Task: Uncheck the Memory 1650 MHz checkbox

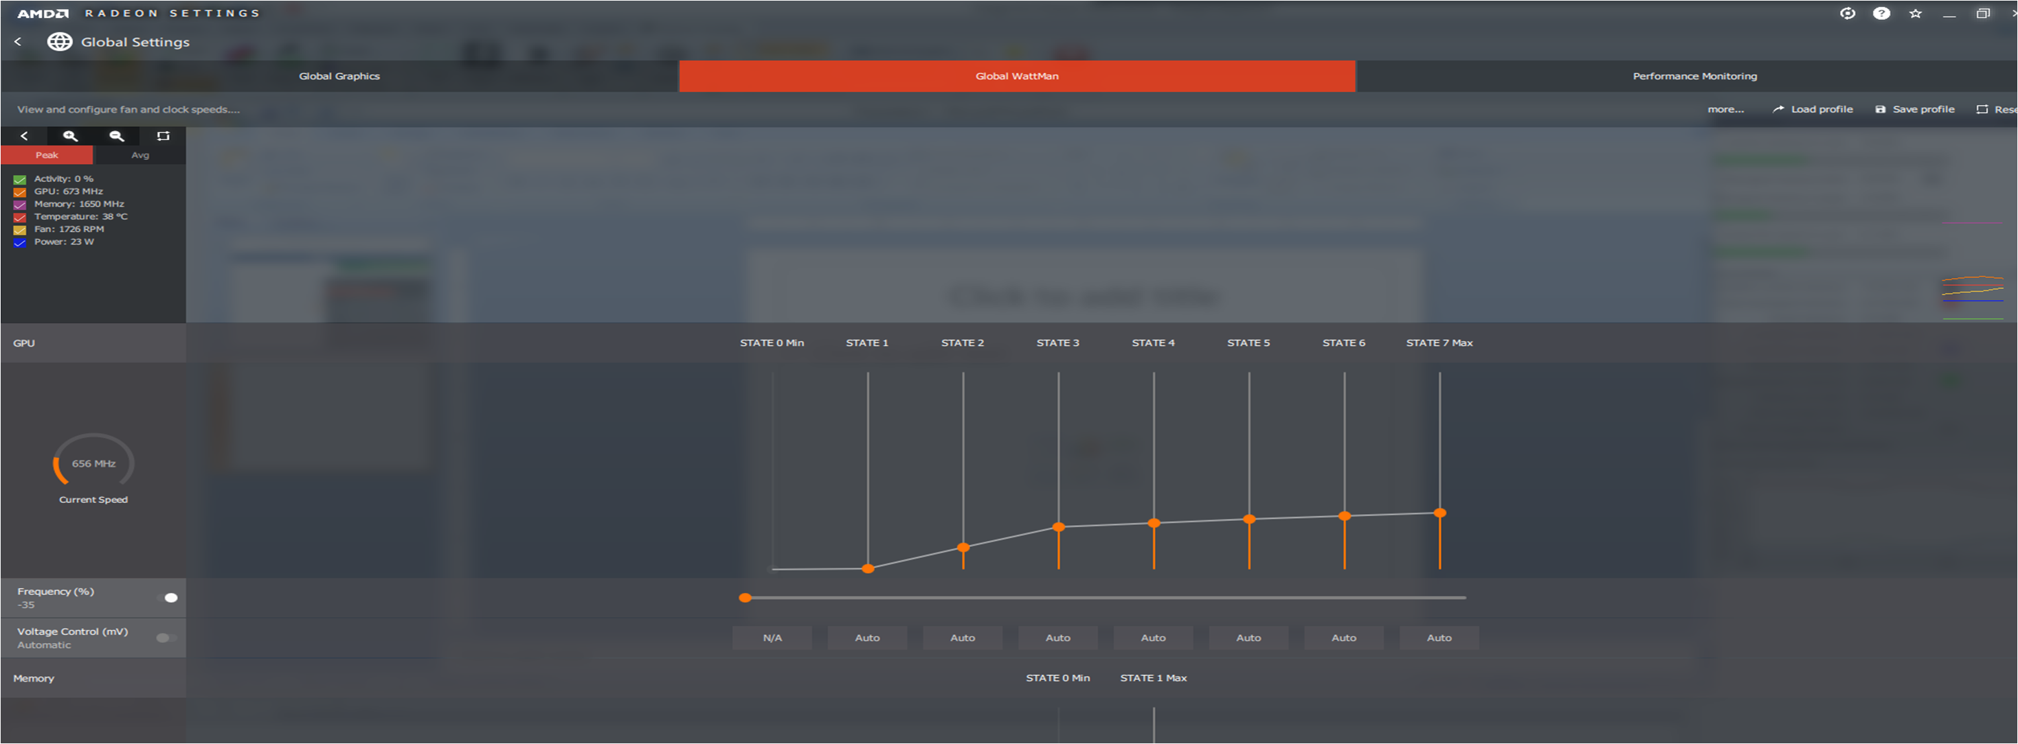Action: pos(20,205)
